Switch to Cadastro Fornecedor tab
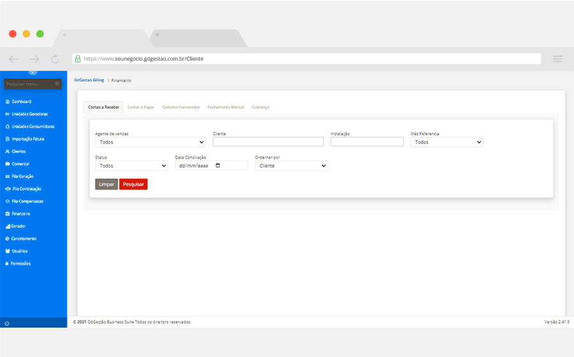574x357 pixels. [181, 107]
